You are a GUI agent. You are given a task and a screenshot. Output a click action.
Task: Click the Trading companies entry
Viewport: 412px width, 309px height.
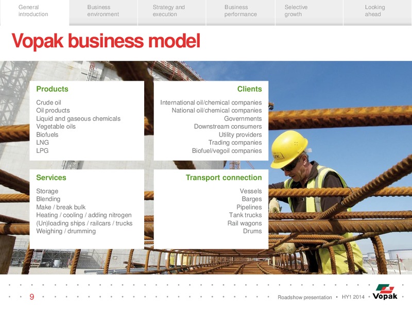(x=235, y=143)
